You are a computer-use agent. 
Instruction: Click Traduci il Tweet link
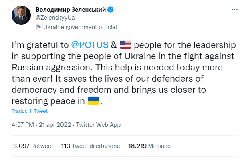click(x=30, y=111)
